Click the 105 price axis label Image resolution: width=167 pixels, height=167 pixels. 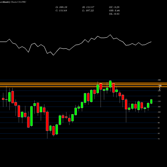pyautogui.click(x=159, y=107)
